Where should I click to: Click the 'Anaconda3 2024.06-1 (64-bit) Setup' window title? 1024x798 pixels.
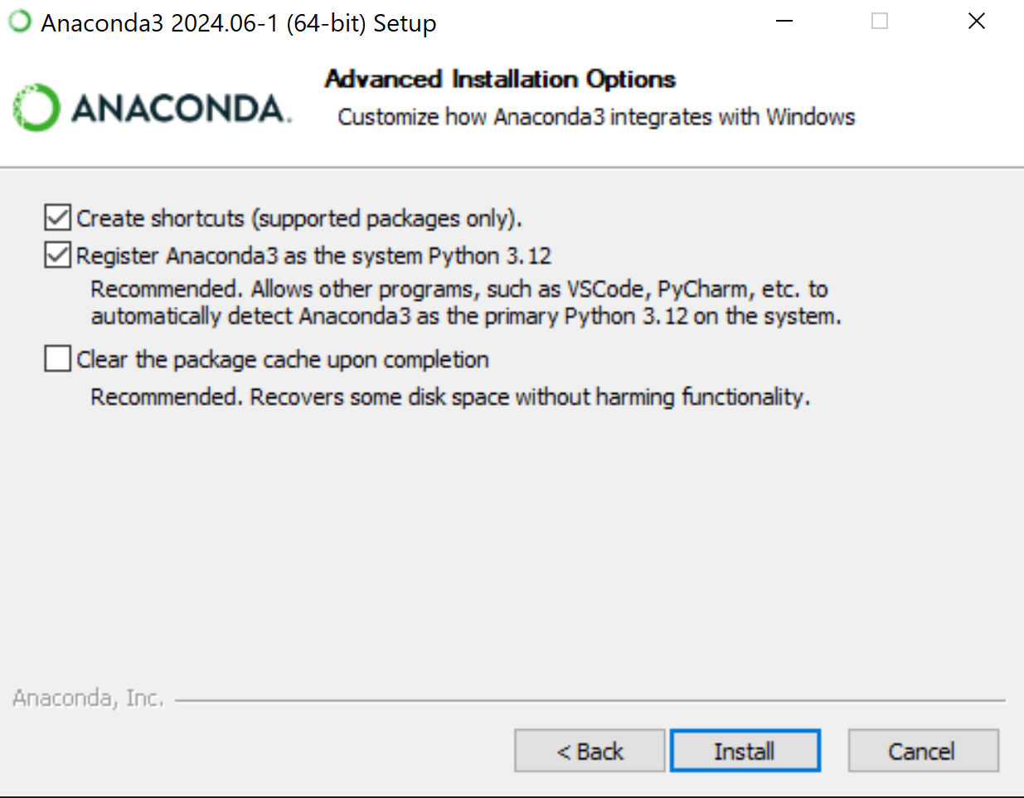[x=239, y=22]
